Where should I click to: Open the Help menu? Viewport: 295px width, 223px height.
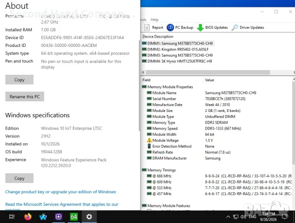pos(154,20)
